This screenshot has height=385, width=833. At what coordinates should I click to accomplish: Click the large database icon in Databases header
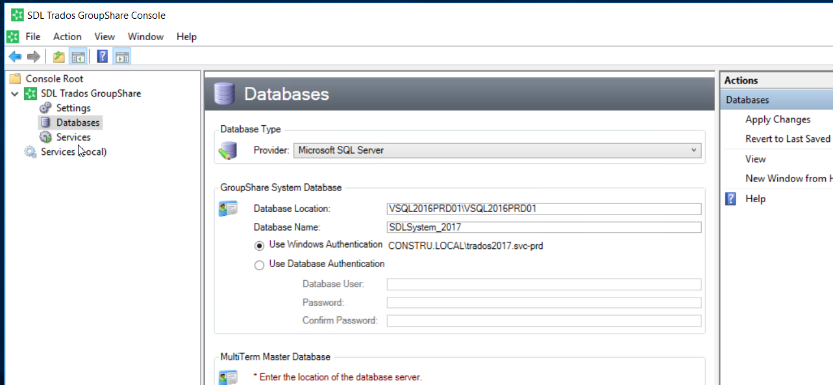(x=224, y=94)
